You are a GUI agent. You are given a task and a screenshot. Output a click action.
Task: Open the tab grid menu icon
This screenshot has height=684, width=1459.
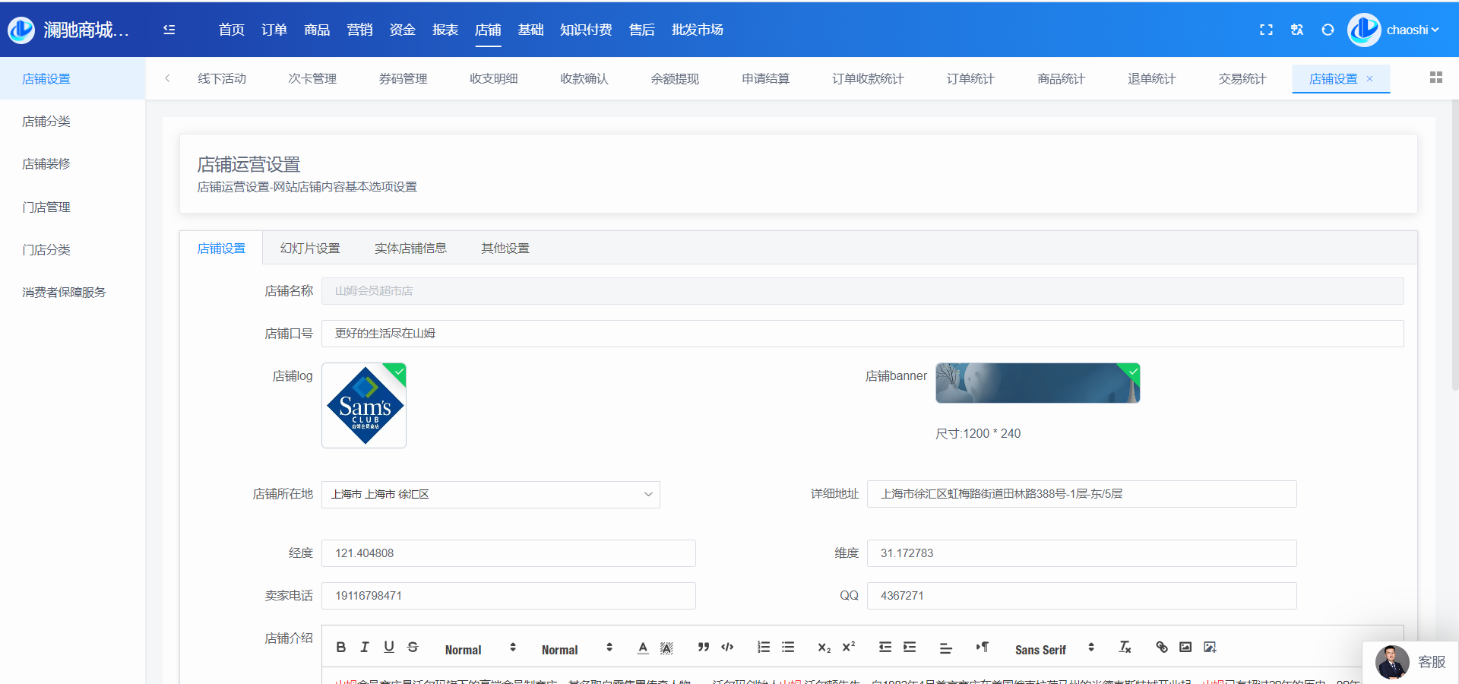pos(1435,78)
